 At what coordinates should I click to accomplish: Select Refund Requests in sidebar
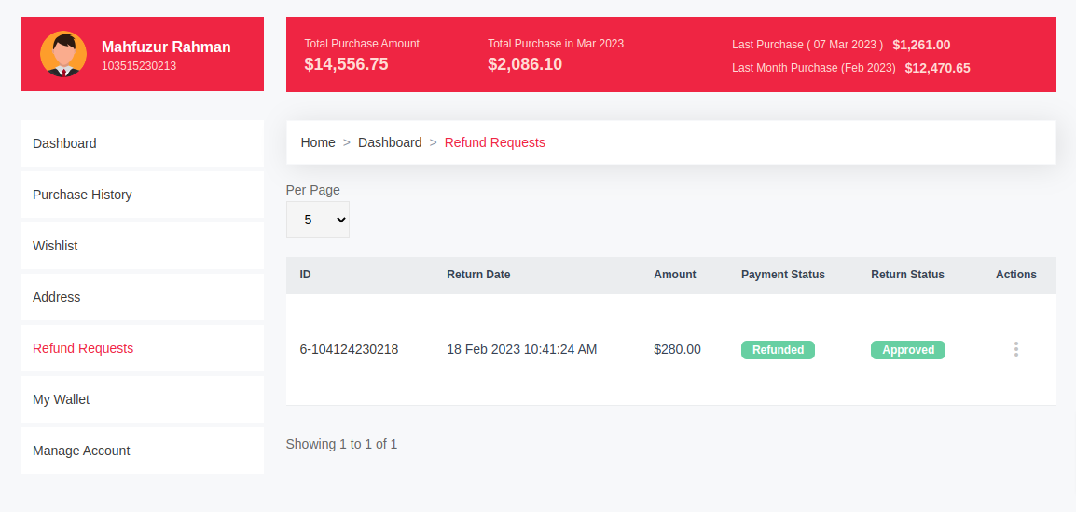pyautogui.click(x=83, y=348)
